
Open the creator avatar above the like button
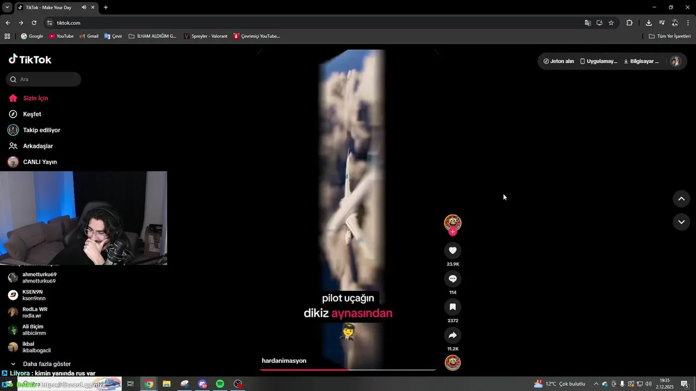coord(452,223)
